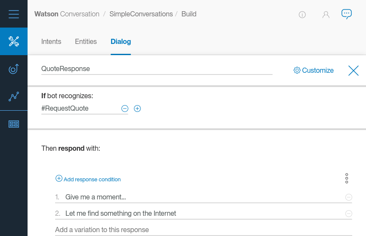Open the user account icon
The height and width of the screenshot is (236, 366).
click(x=326, y=15)
